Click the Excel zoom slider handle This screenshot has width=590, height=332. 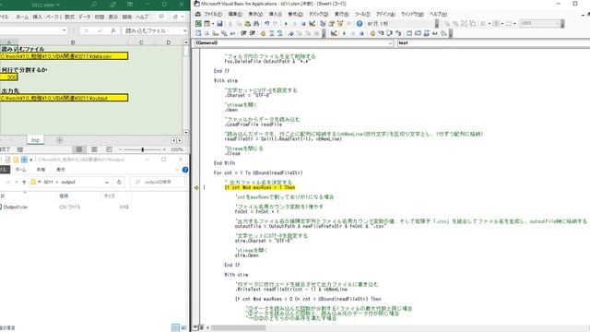(x=143, y=149)
